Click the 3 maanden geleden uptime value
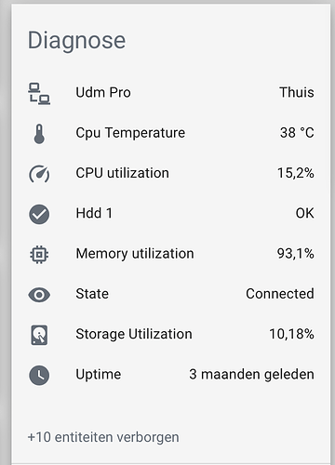Viewport: 335px width, 465px height. (251, 375)
